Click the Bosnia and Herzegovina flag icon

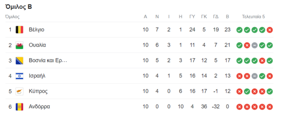19,60
